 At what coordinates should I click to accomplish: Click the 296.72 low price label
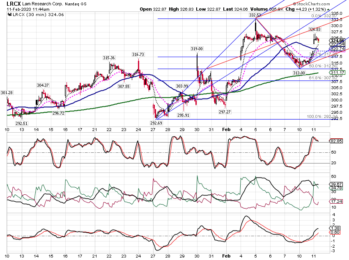pyautogui.click(x=58, y=113)
